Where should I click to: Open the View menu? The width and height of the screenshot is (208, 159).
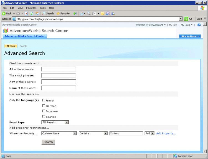tap(20, 8)
